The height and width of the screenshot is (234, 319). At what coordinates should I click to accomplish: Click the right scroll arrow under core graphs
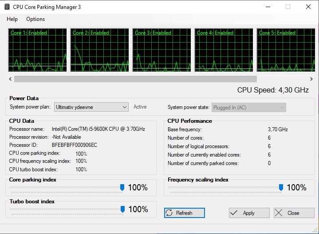click(311, 79)
